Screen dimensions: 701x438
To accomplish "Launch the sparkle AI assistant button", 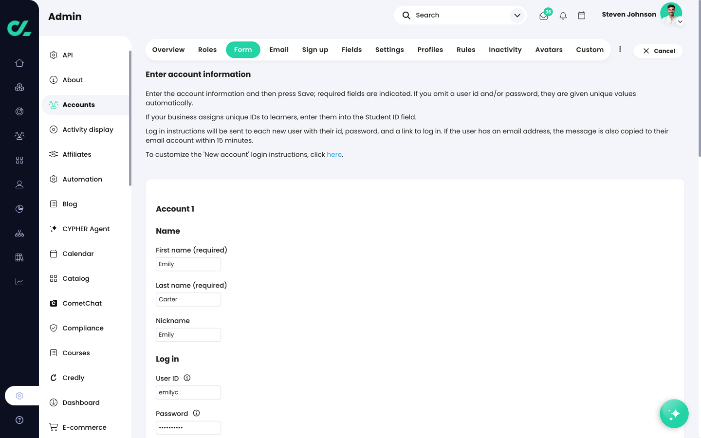I will 674,414.
